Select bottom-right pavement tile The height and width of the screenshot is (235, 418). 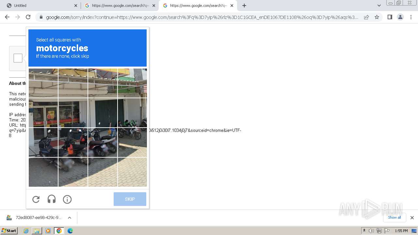pyautogui.click(x=132, y=172)
